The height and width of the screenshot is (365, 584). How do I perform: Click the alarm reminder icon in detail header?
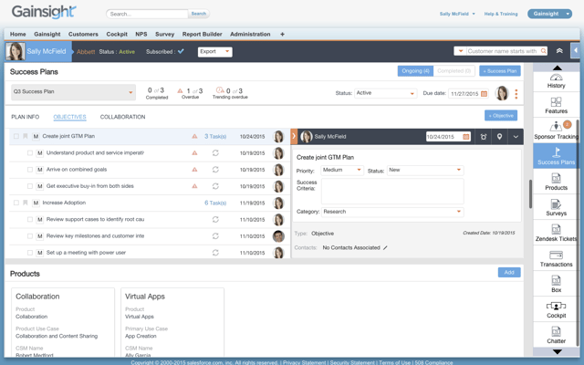pyautogui.click(x=484, y=137)
